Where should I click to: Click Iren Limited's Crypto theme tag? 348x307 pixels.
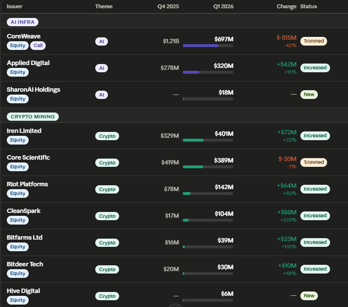tap(107, 136)
